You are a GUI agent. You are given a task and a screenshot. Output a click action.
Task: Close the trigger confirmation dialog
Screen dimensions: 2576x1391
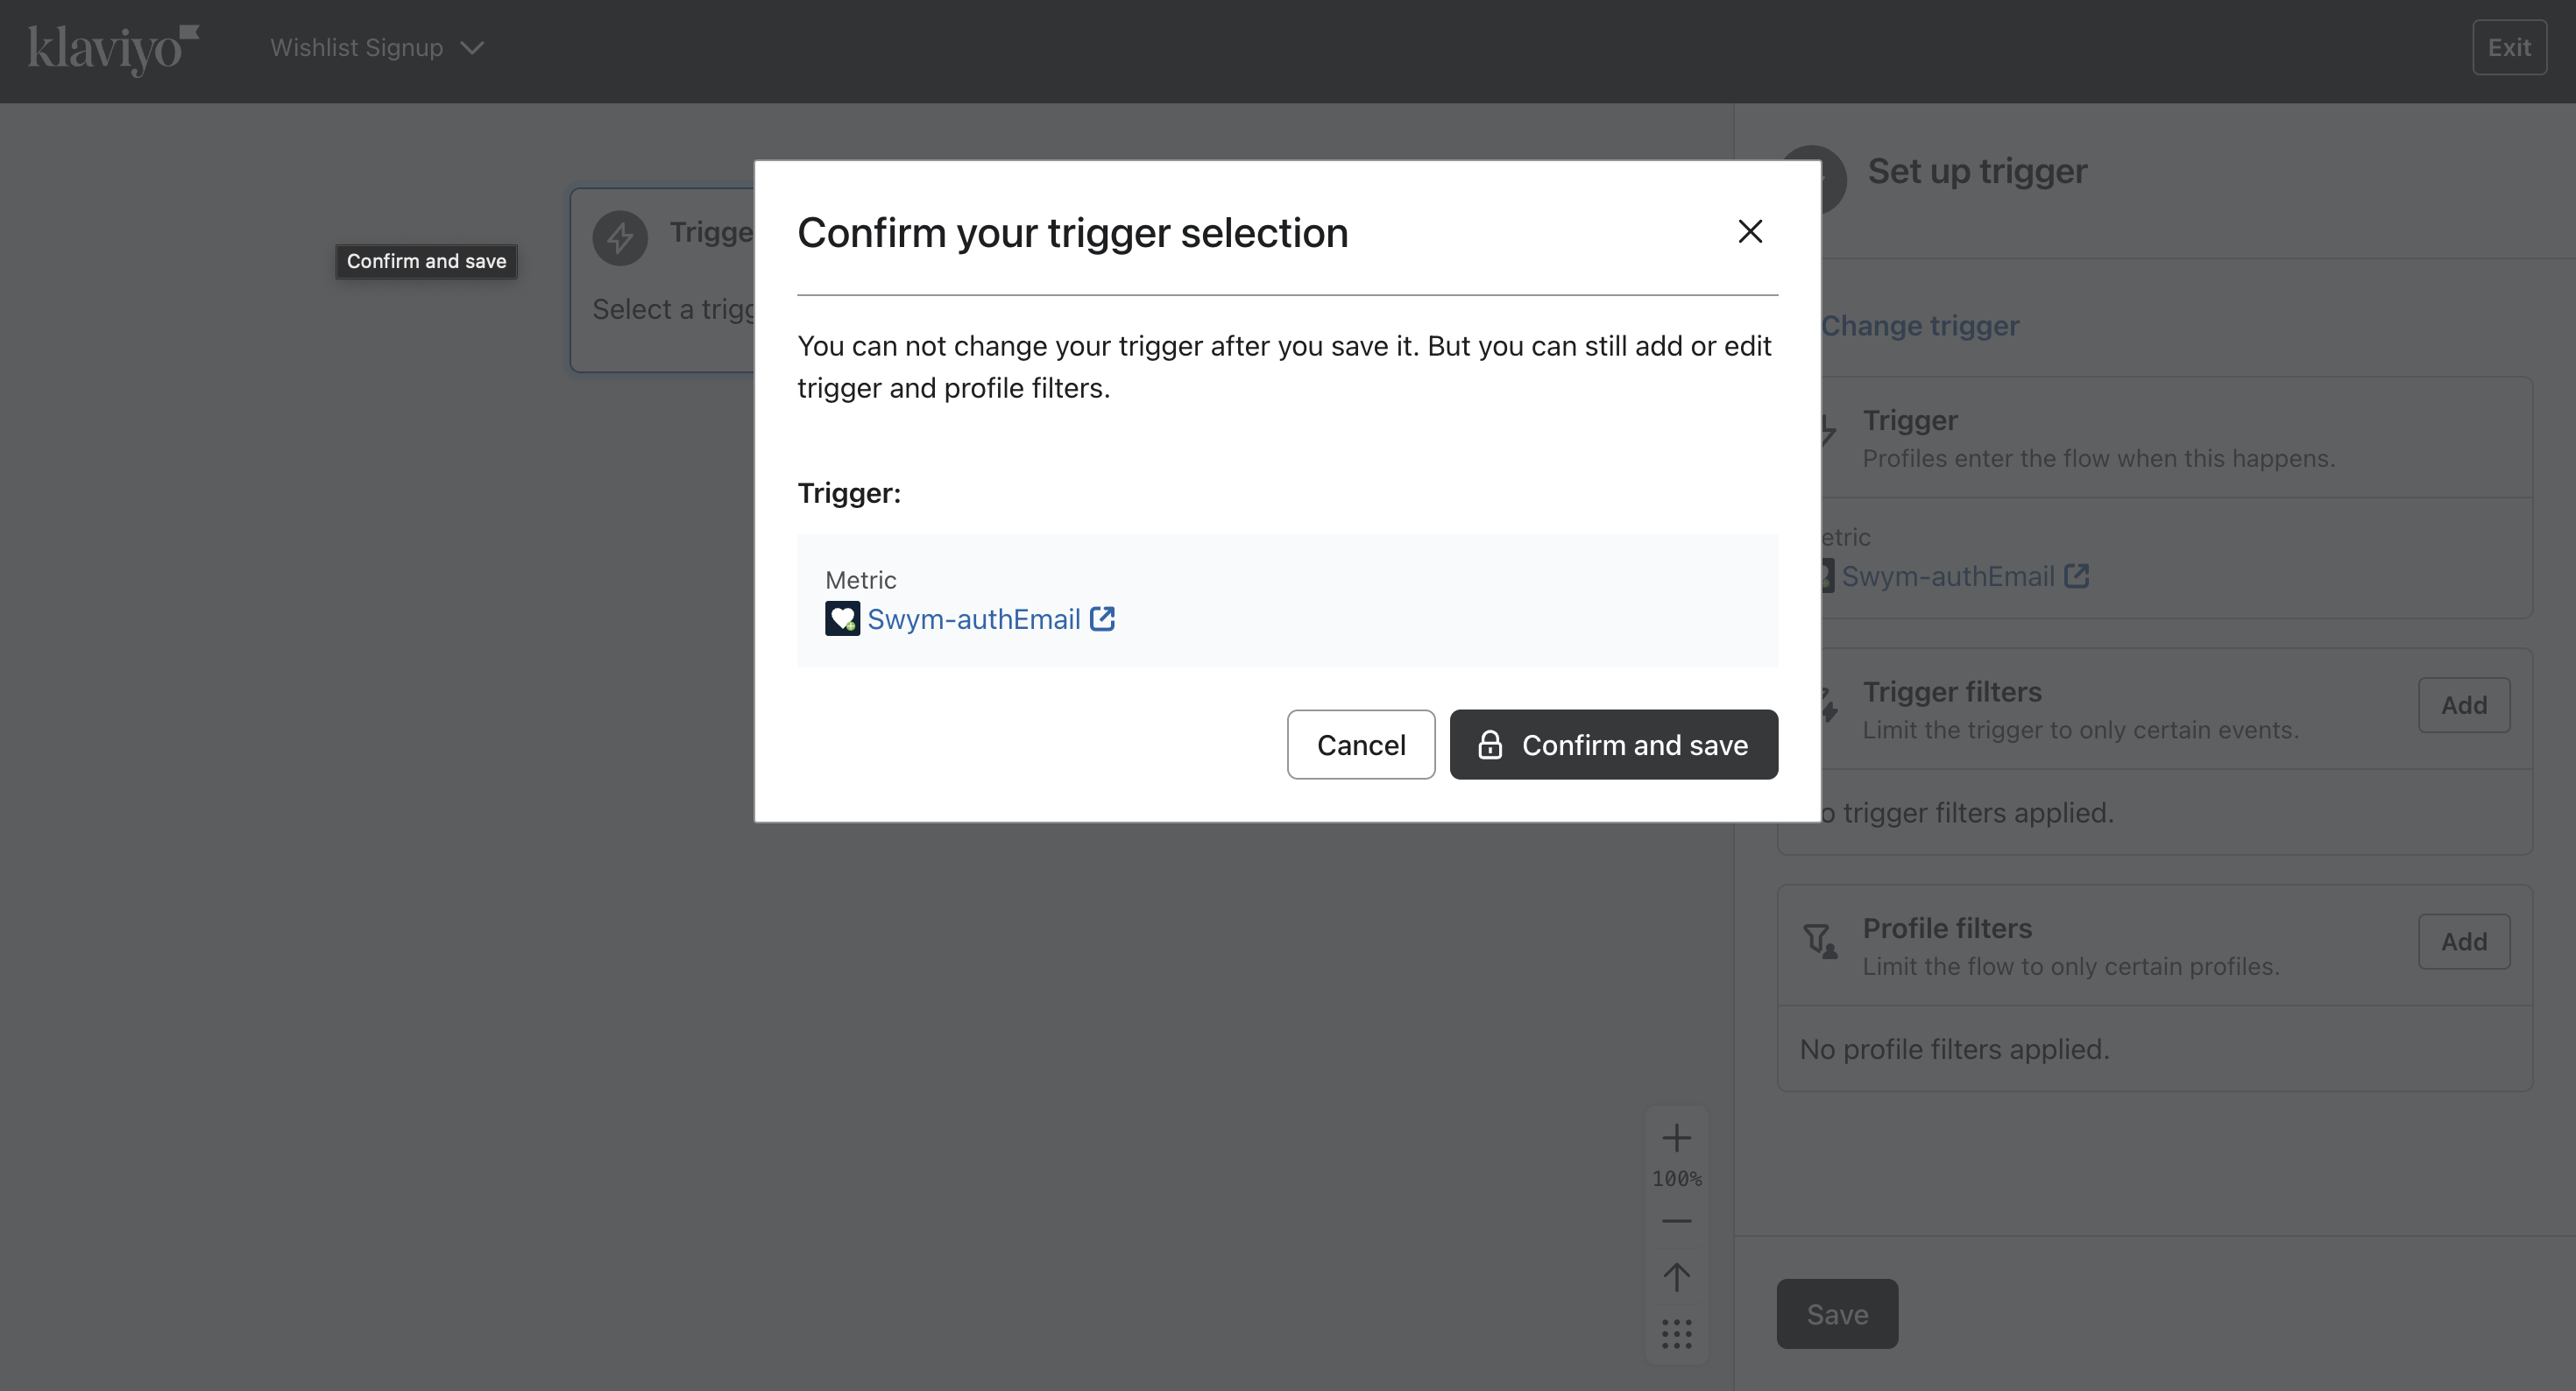point(1749,232)
